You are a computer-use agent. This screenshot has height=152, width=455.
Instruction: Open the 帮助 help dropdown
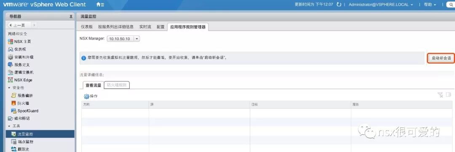(430, 5)
